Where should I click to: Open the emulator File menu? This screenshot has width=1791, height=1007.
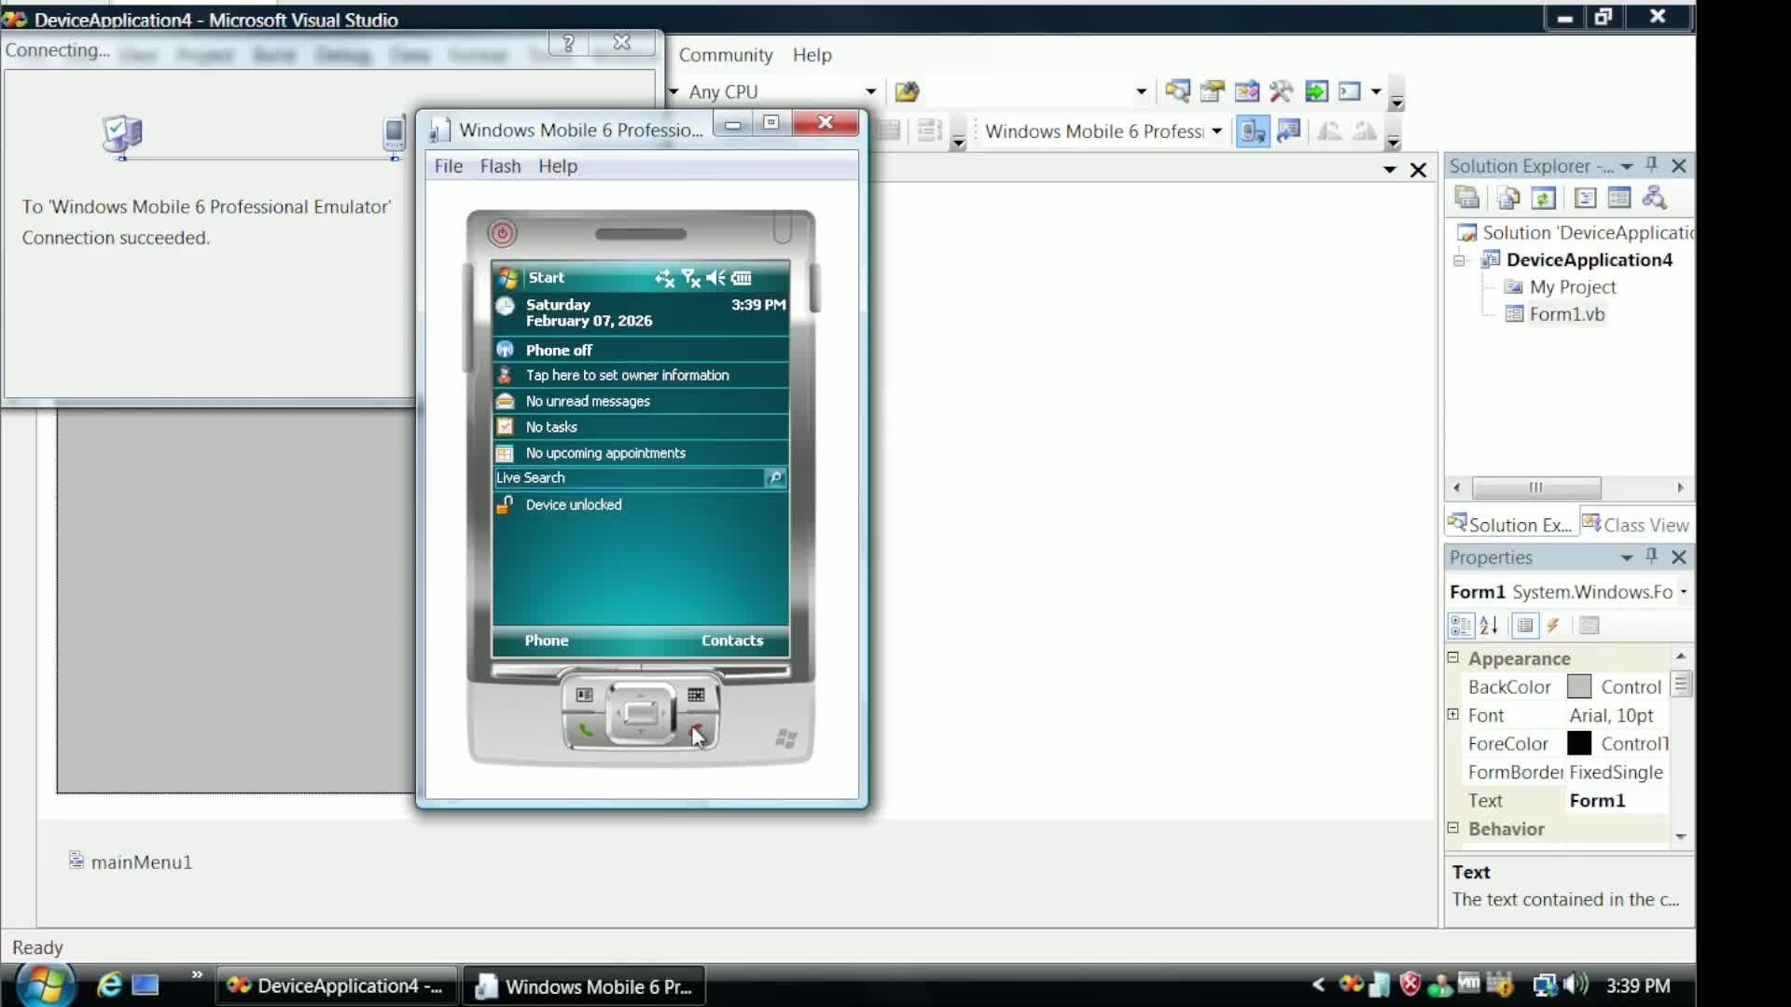(x=449, y=166)
